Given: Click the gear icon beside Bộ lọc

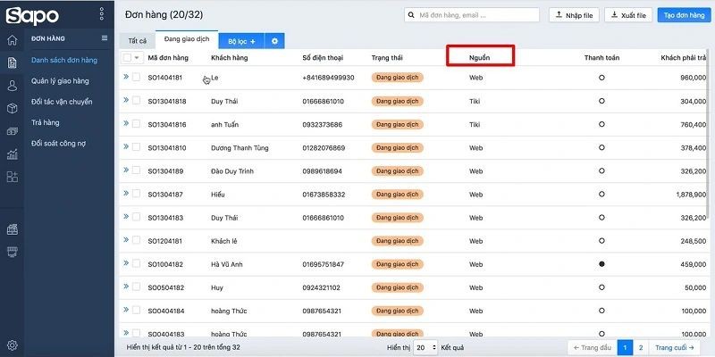Looking at the screenshot, I should tap(274, 41).
